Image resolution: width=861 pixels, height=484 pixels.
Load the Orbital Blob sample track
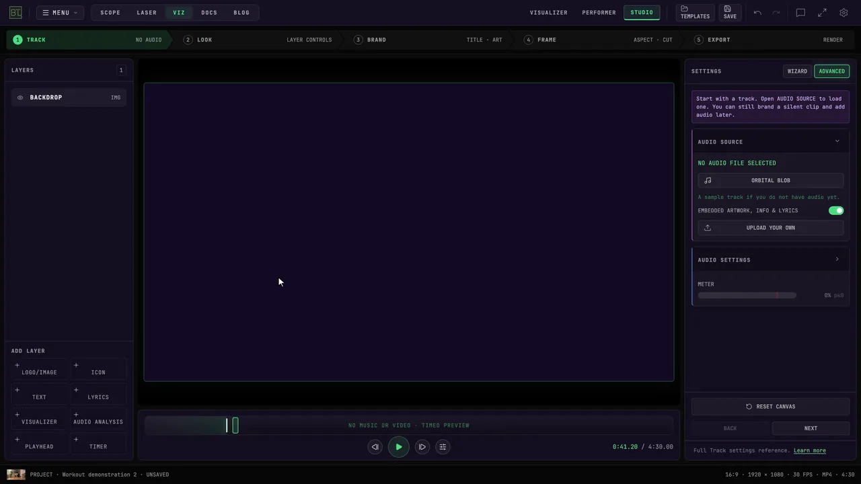pyautogui.click(x=771, y=180)
